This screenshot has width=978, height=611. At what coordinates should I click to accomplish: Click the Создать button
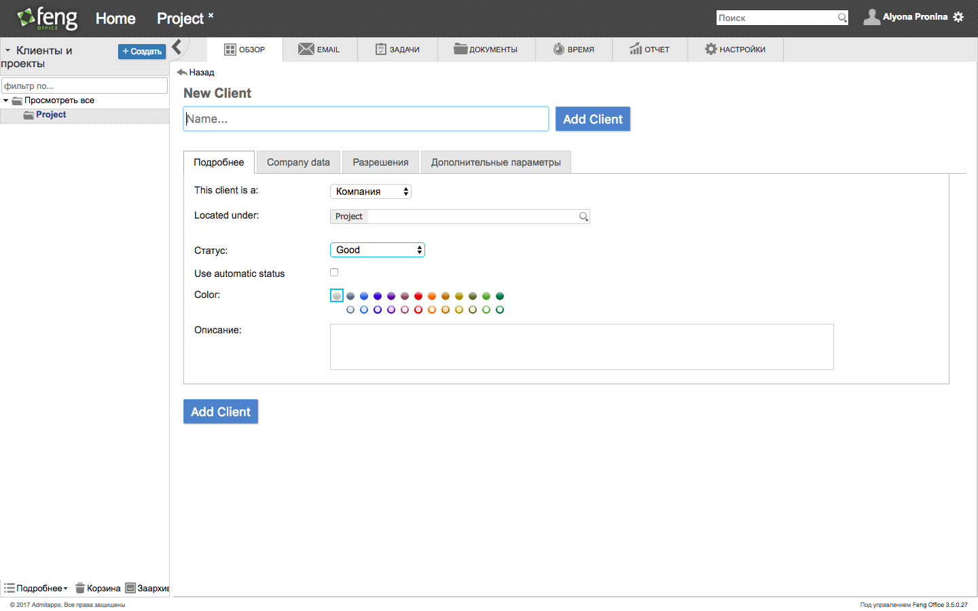(142, 52)
